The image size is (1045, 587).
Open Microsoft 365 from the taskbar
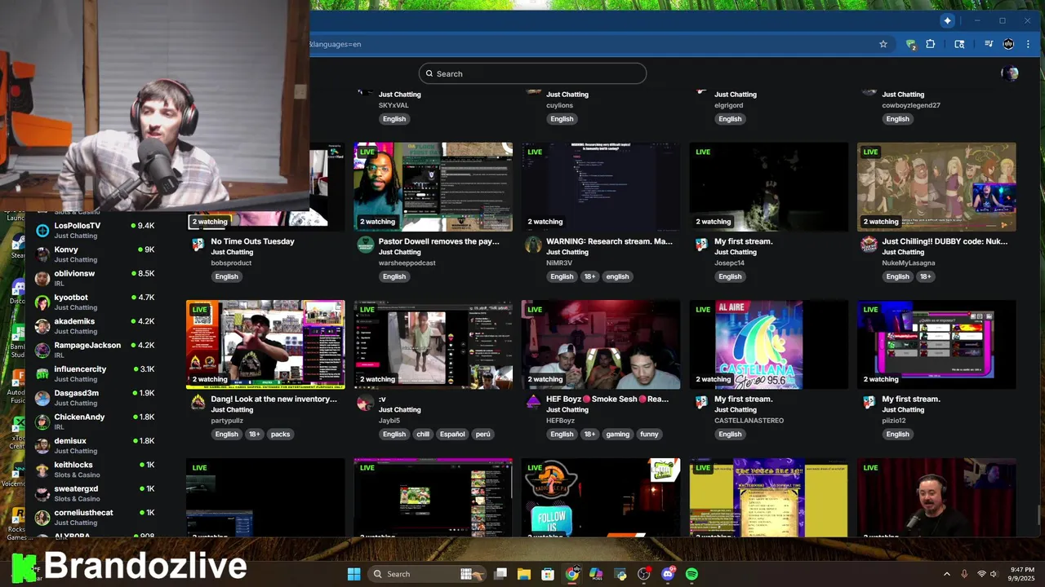596,574
